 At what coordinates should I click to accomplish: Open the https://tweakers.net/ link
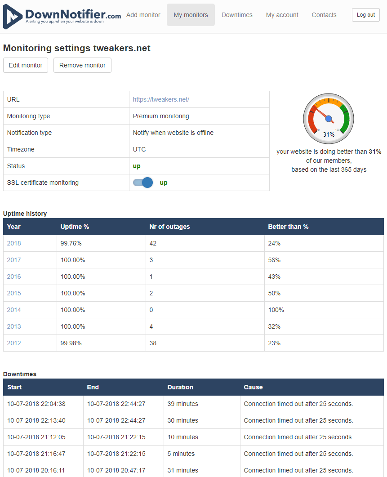[x=161, y=99]
